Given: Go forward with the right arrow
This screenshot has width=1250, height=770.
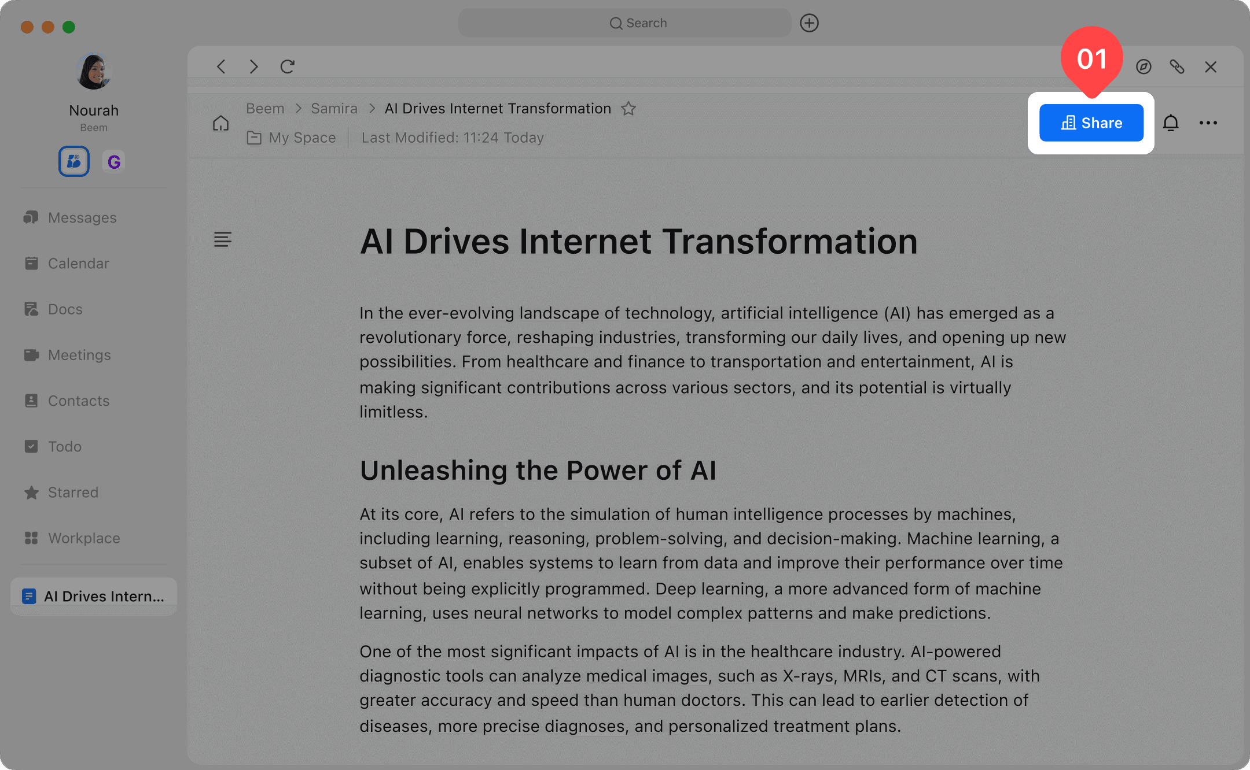Looking at the screenshot, I should tap(253, 66).
